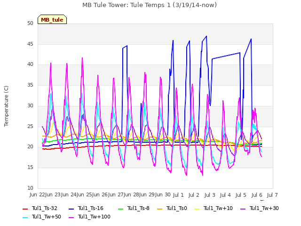This screenshot has height=226, width=301.
Task: Click the cyan Tul1_Tw+50 legend swatch
Action: click(x=25, y=217)
